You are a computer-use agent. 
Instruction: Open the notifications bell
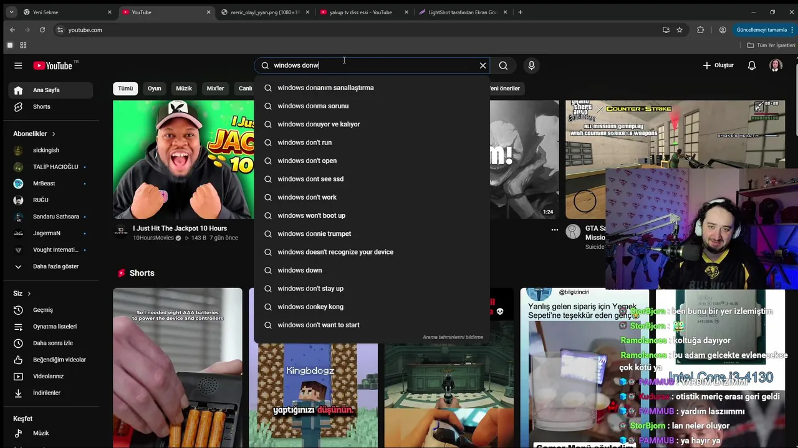click(752, 65)
